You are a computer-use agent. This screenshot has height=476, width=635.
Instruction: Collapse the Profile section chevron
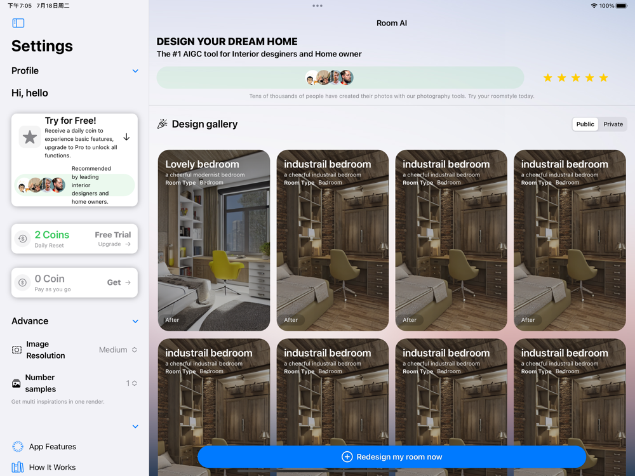[135, 71]
